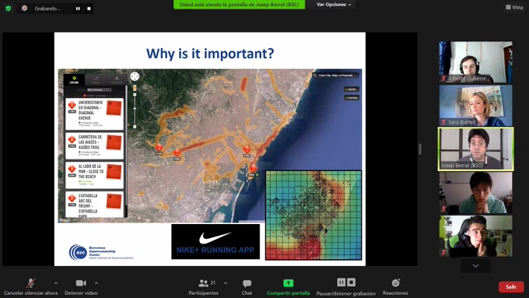The width and height of the screenshot is (529, 298).
Task: Click the Grabando recording status label
Action: tap(47, 9)
